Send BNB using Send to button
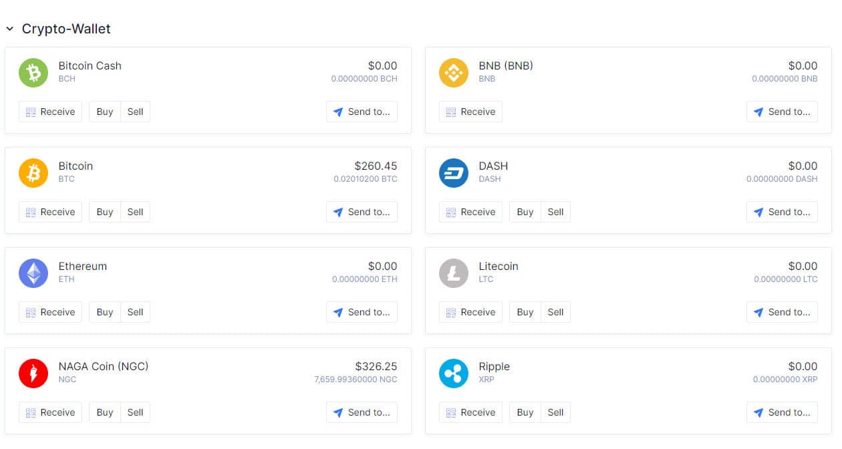 (782, 112)
